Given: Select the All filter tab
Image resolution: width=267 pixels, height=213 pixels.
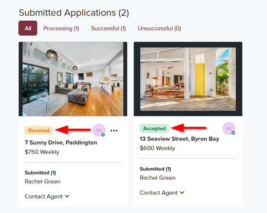Looking at the screenshot, I should pyautogui.click(x=28, y=28).
